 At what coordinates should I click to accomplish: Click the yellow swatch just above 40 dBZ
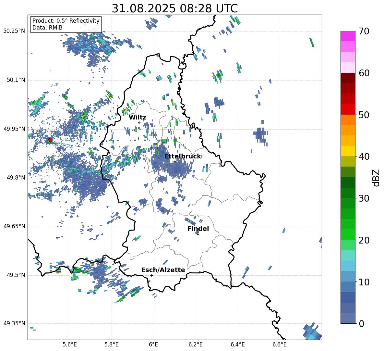point(348,151)
